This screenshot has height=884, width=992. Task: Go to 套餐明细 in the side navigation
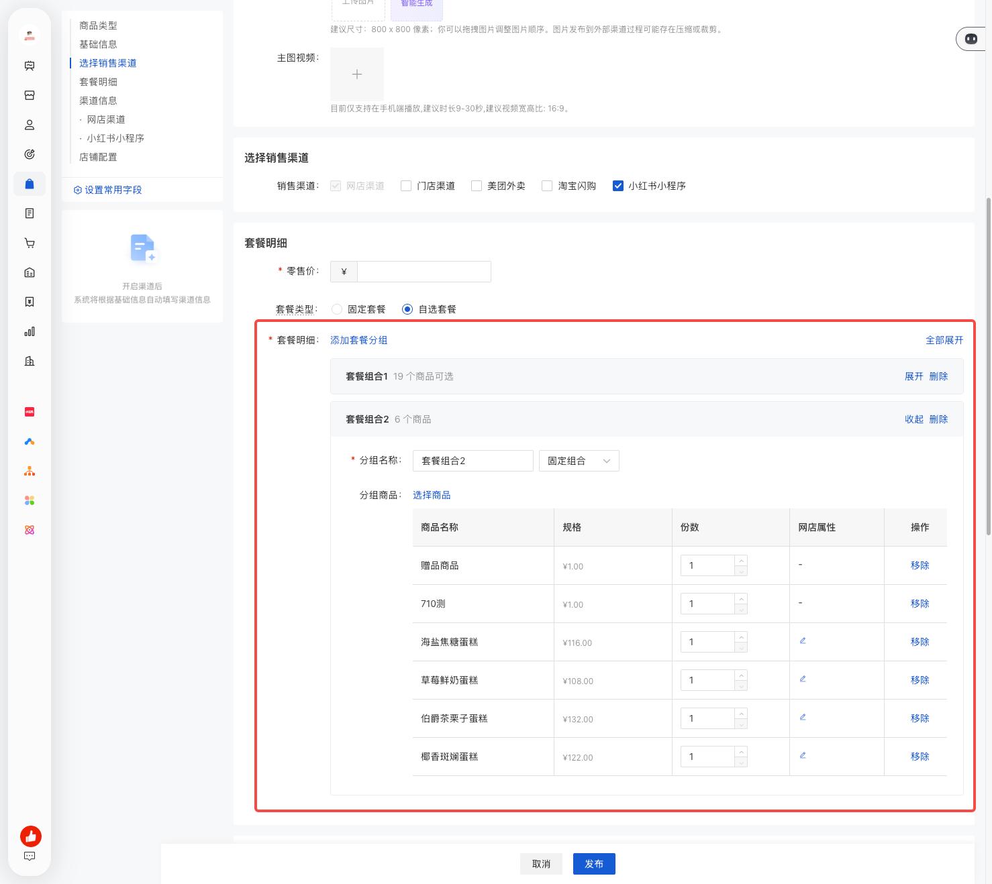[x=98, y=82]
